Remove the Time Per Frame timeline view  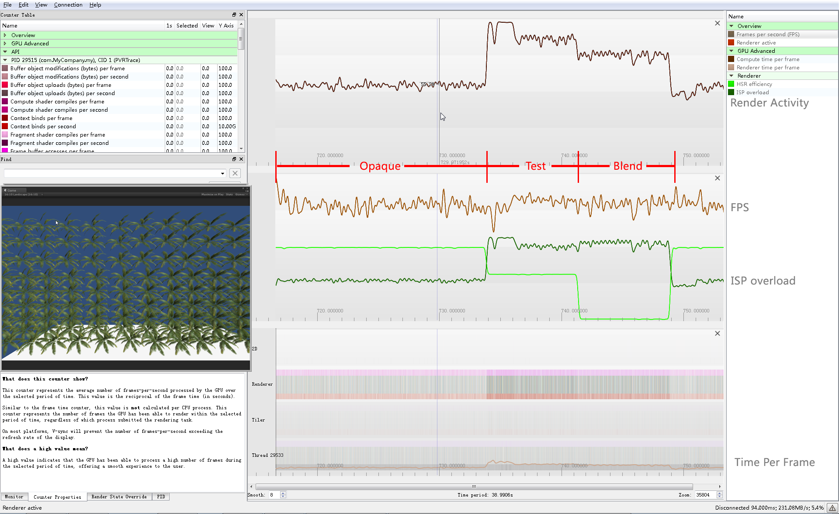[717, 333]
